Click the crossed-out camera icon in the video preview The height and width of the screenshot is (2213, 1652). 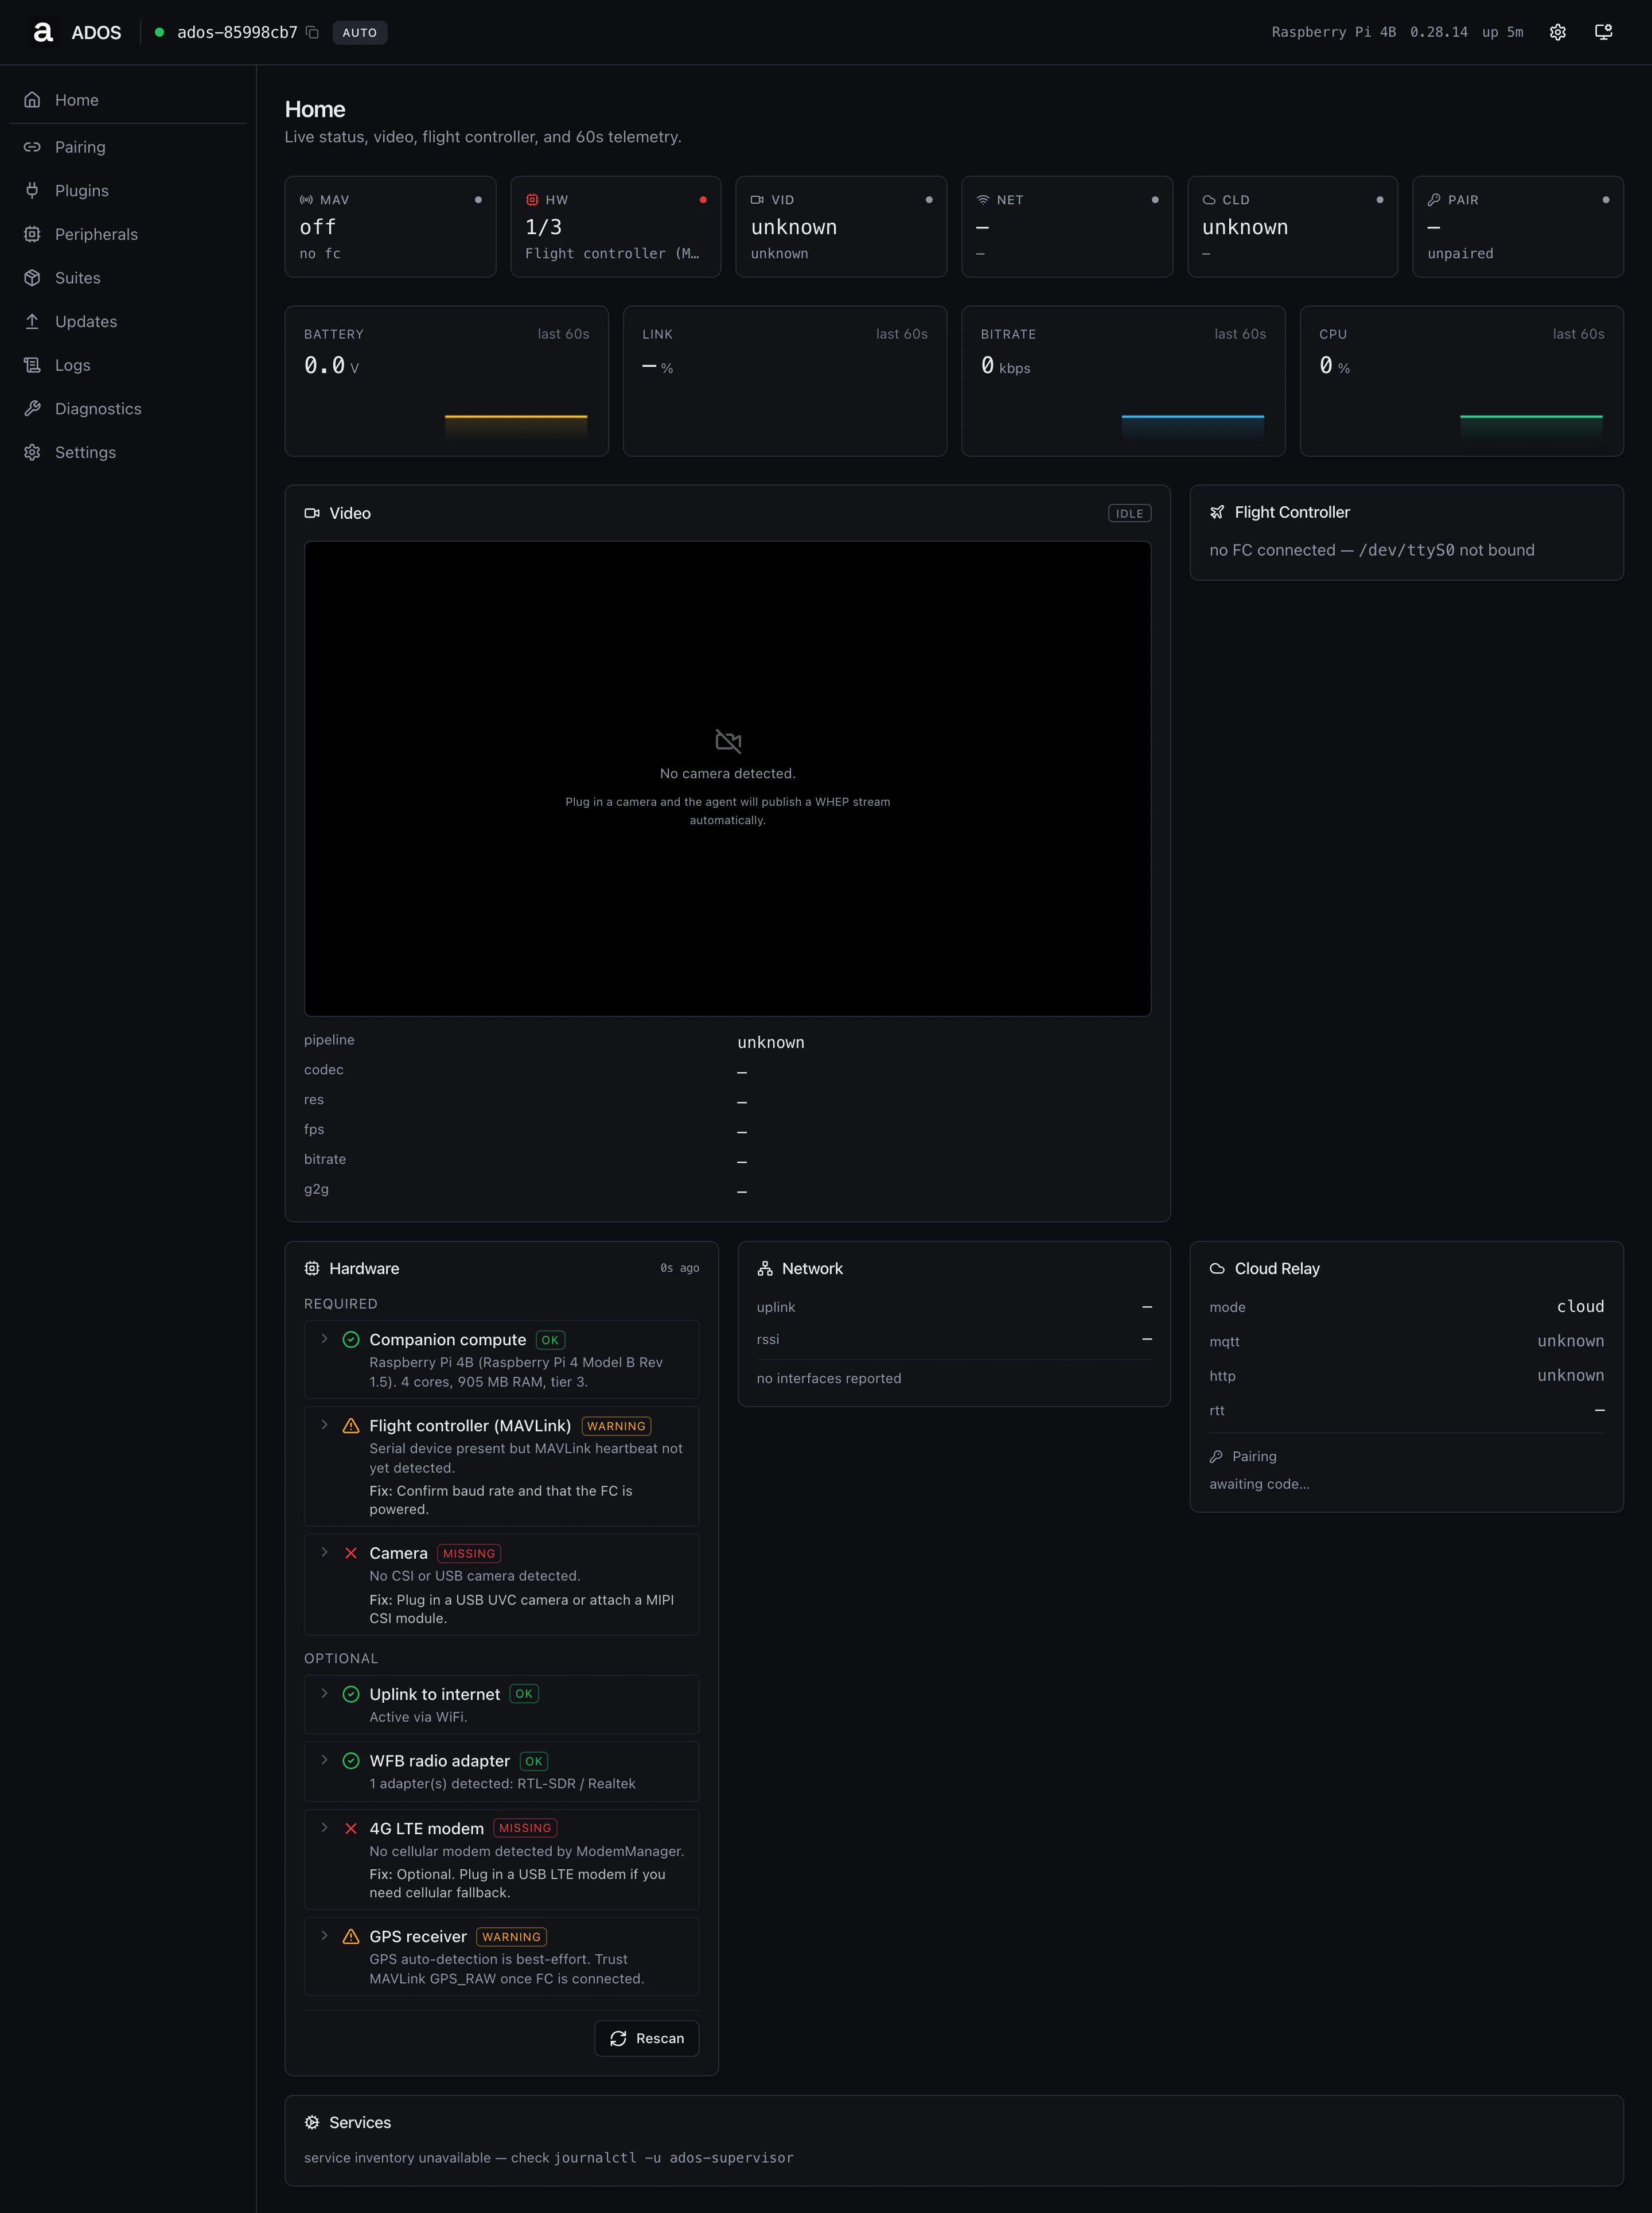click(728, 740)
